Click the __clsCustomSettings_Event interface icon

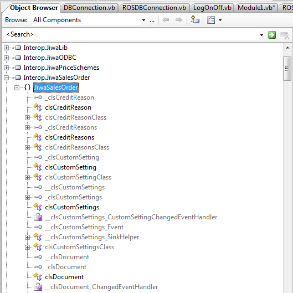[38, 227]
